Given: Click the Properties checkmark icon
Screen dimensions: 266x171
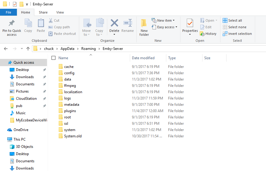Looking at the screenshot, I should coord(190,23).
